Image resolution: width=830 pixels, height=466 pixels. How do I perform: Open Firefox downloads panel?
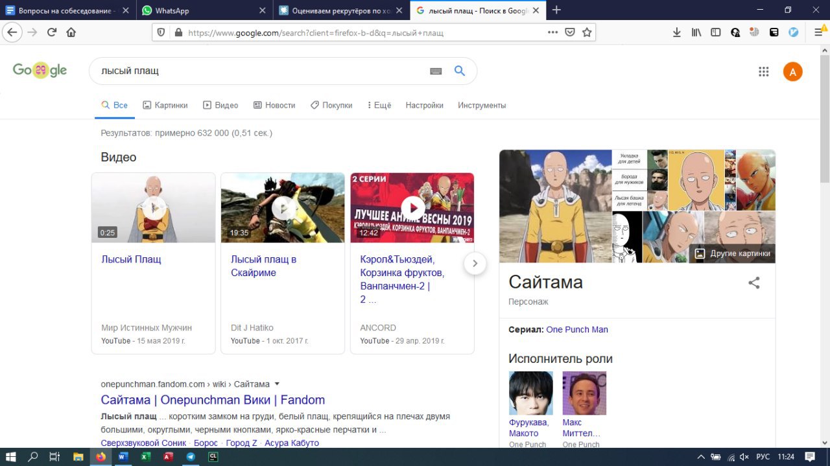676,32
